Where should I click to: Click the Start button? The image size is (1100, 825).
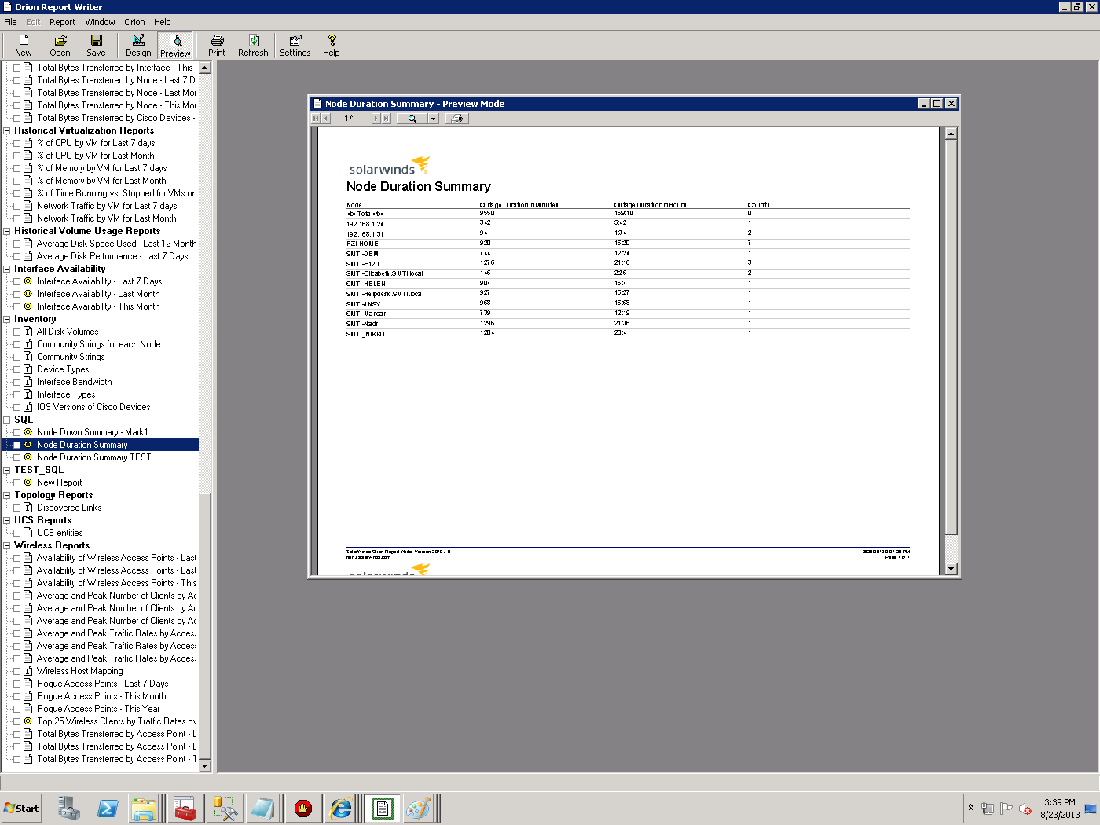click(x=22, y=808)
